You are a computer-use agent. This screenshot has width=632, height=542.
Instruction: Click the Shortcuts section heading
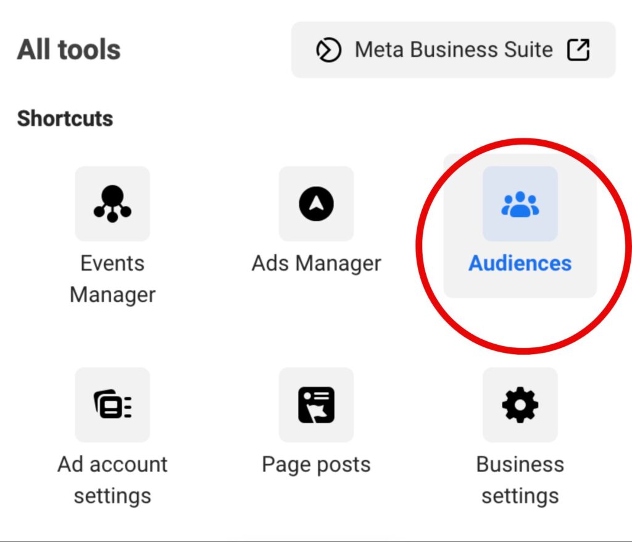click(x=65, y=118)
